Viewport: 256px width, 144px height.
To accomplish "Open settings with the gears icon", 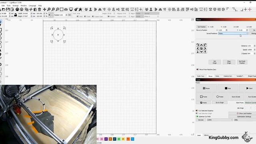I will [x=76, y=10].
